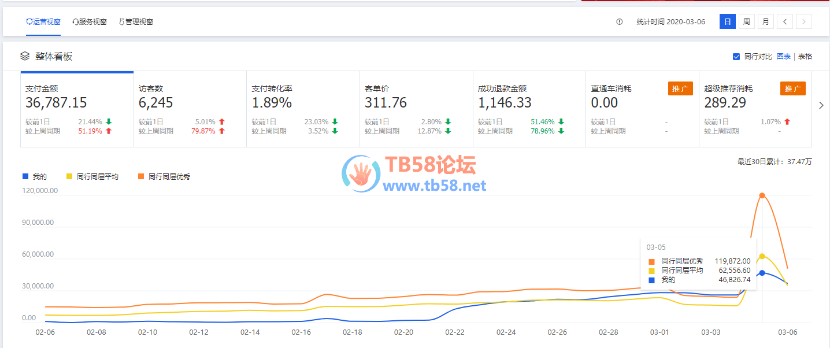
Task: Switch to 表格 view
Action: tap(805, 57)
